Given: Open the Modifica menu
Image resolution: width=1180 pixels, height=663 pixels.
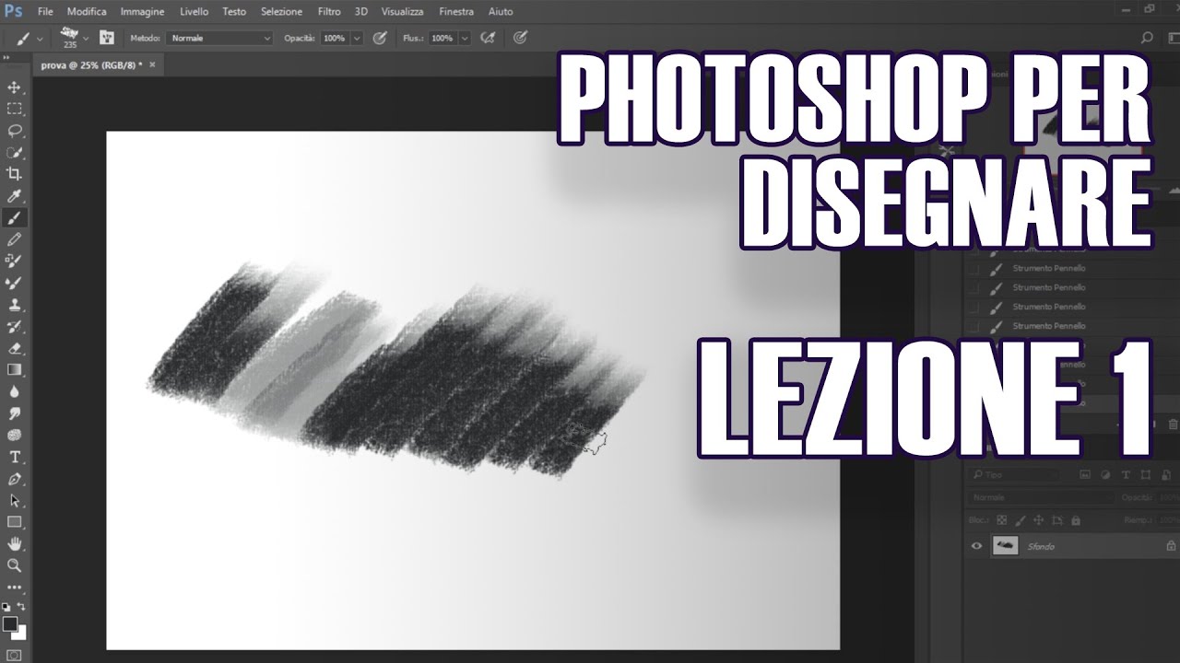Looking at the screenshot, I should [87, 11].
